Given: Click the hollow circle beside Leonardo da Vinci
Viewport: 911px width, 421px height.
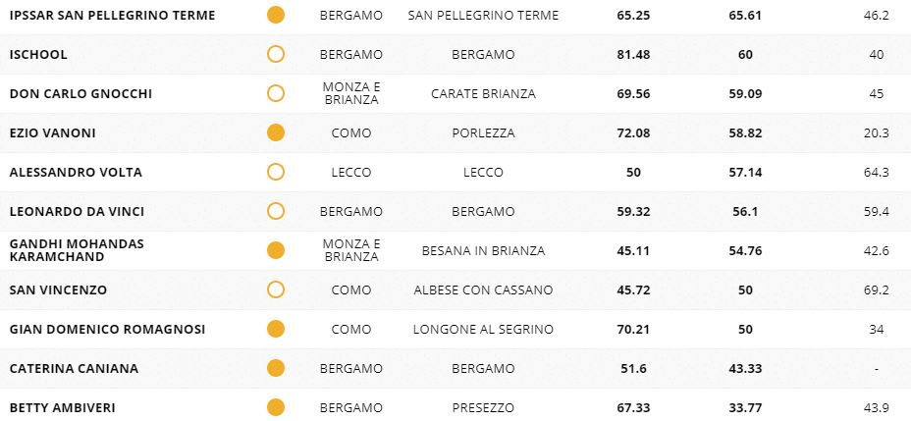Looking at the screenshot, I should coord(276,211).
